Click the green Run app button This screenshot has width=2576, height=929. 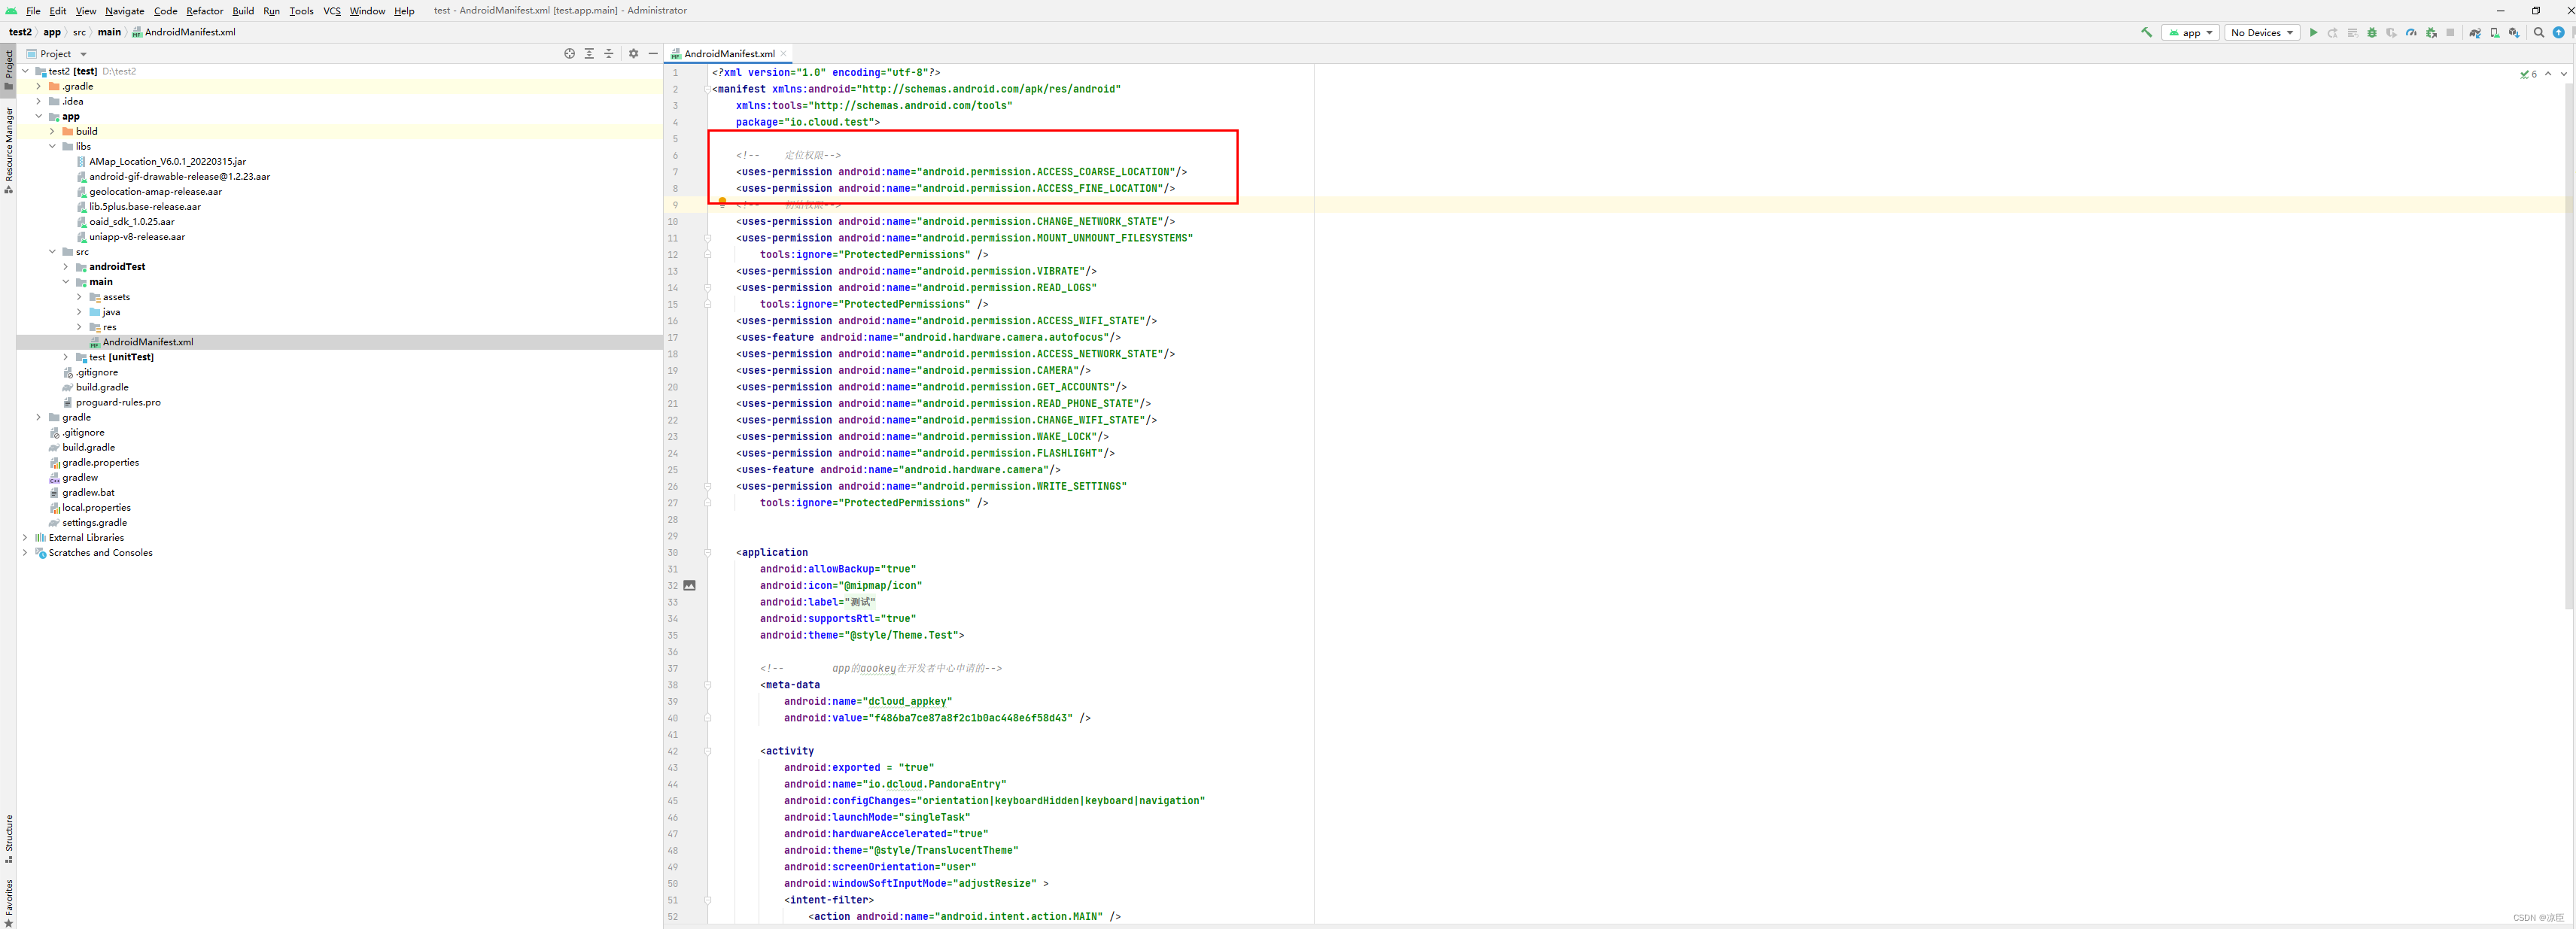coord(2313,32)
